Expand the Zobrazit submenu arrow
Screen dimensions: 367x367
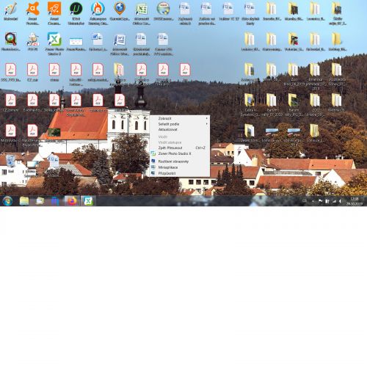coord(207,118)
